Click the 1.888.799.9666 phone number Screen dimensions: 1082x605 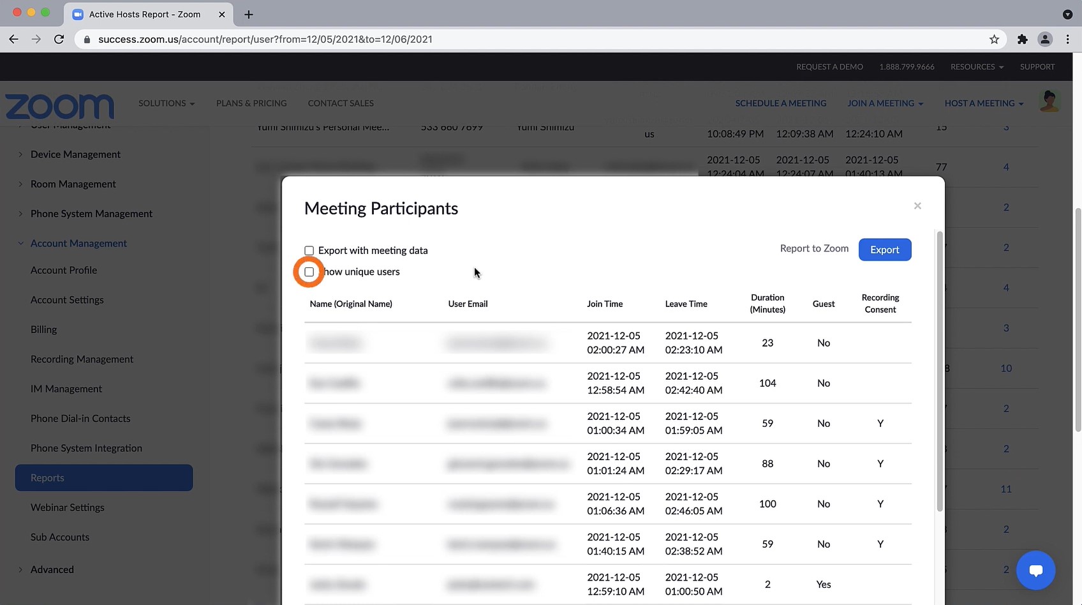pos(907,66)
